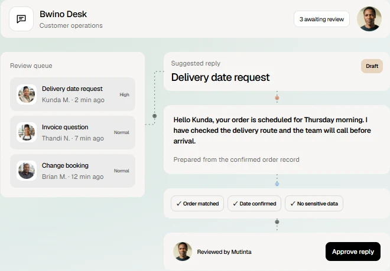The width and height of the screenshot is (390, 271).
Task: Click the Normal priority label for Invoice question
Action: pos(122,132)
